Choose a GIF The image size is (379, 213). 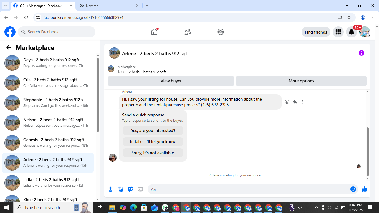click(140, 189)
